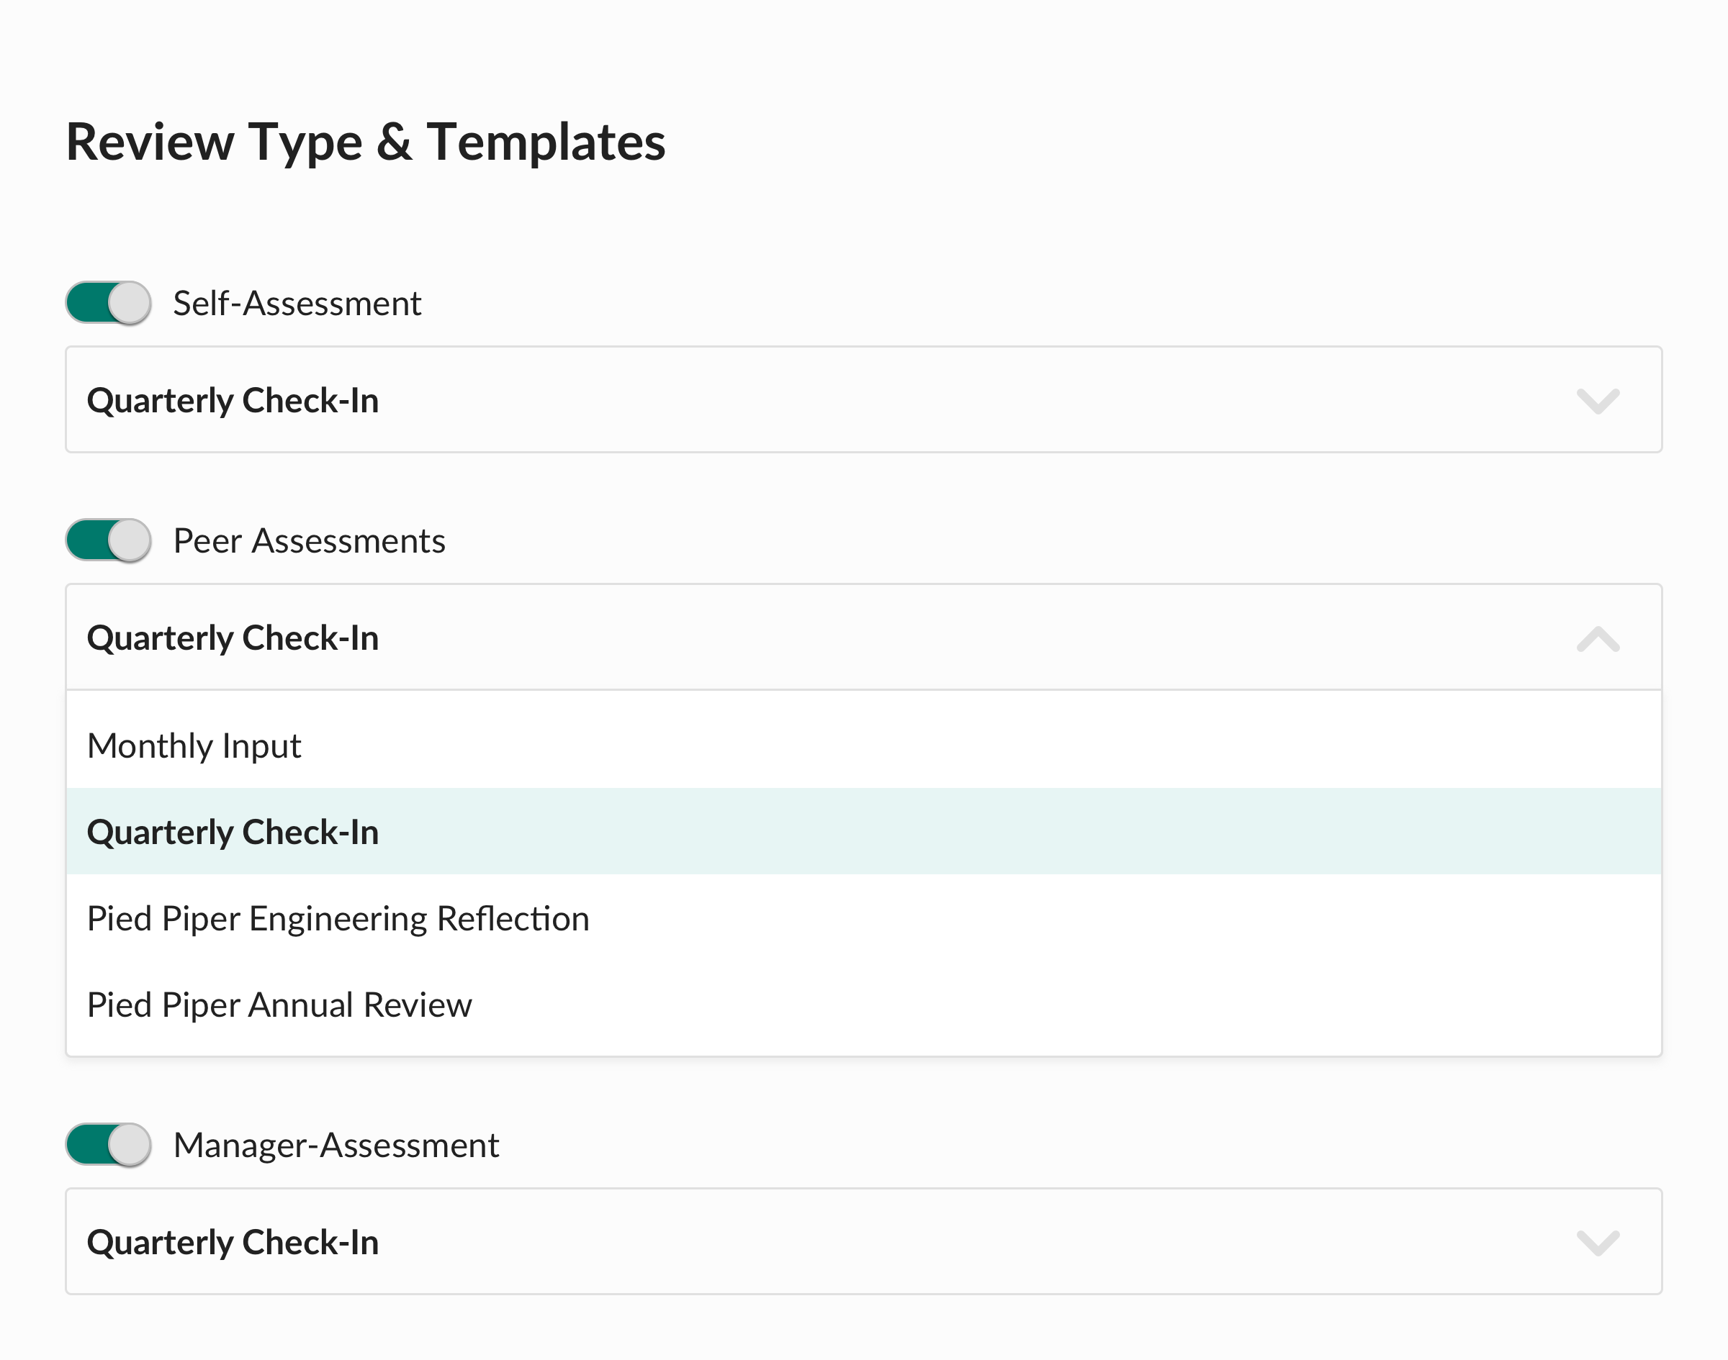1728x1360 pixels.
Task: Select Pied Piper Annual Review option
Action: coord(279,1005)
